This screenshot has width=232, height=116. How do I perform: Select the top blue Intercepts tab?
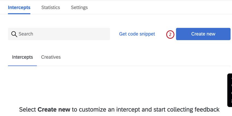[19, 7]
